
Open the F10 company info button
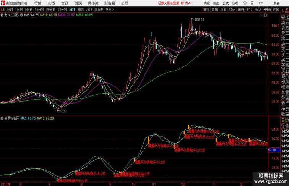(250, 10)
